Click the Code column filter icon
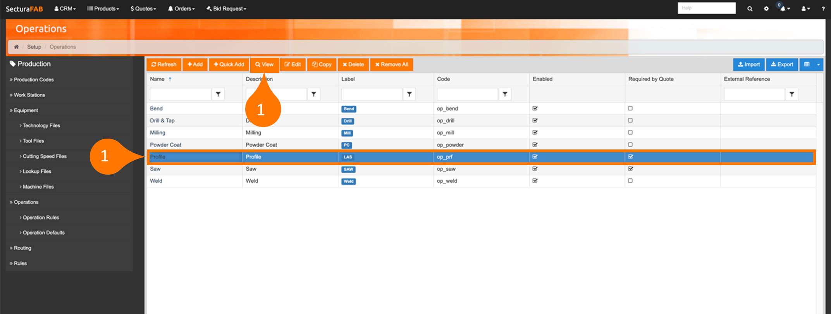The image size is (831, 314). tap(505, 94)
